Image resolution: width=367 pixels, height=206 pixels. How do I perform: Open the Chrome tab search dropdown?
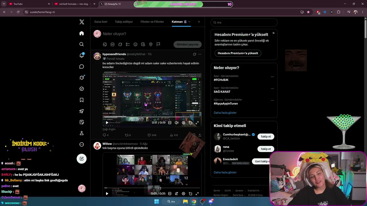[4, 4]
